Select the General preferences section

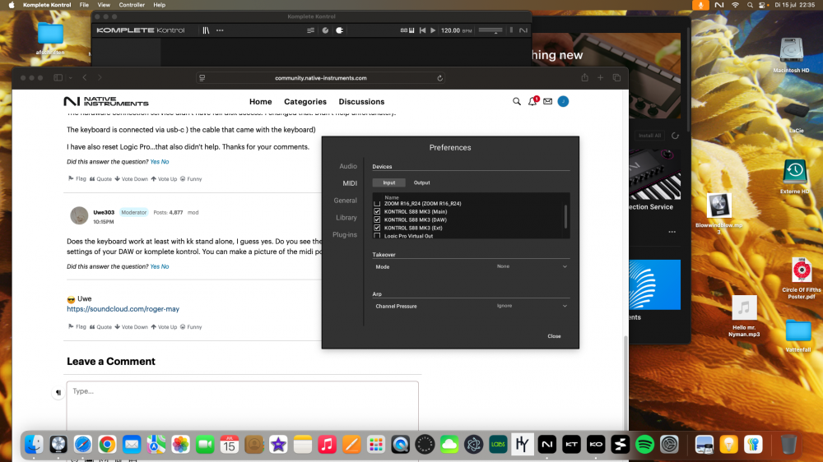346,201
